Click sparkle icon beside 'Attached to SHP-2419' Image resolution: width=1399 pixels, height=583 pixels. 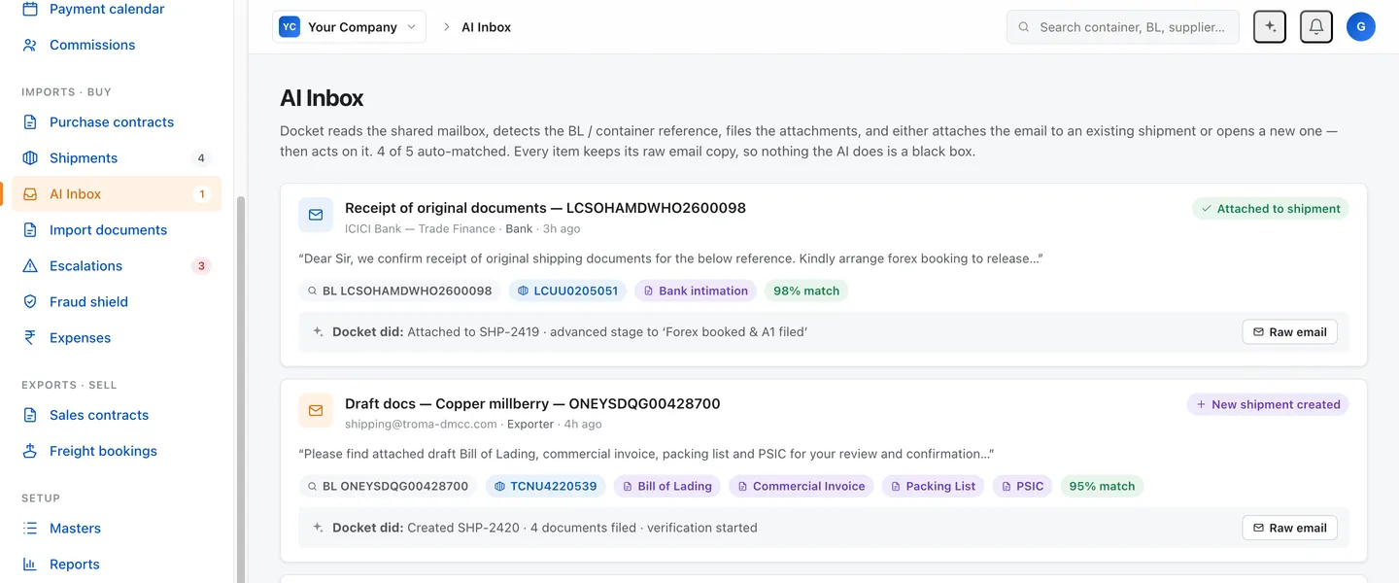318,332
